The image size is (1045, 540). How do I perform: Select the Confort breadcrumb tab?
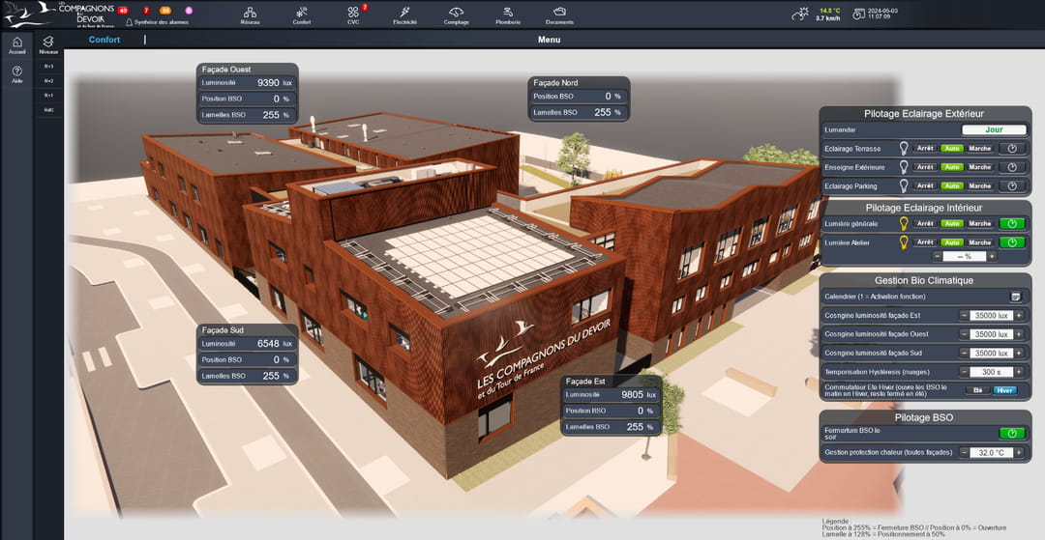(104, 40)
